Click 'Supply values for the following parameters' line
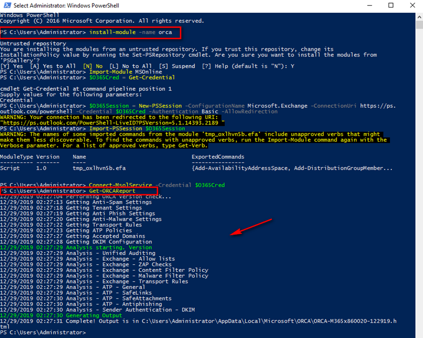The image size is (423, 338). [71, 95]
